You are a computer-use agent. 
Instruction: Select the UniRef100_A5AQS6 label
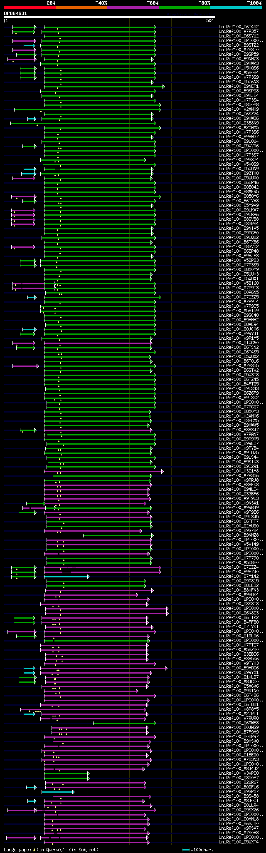click(239, 68)
